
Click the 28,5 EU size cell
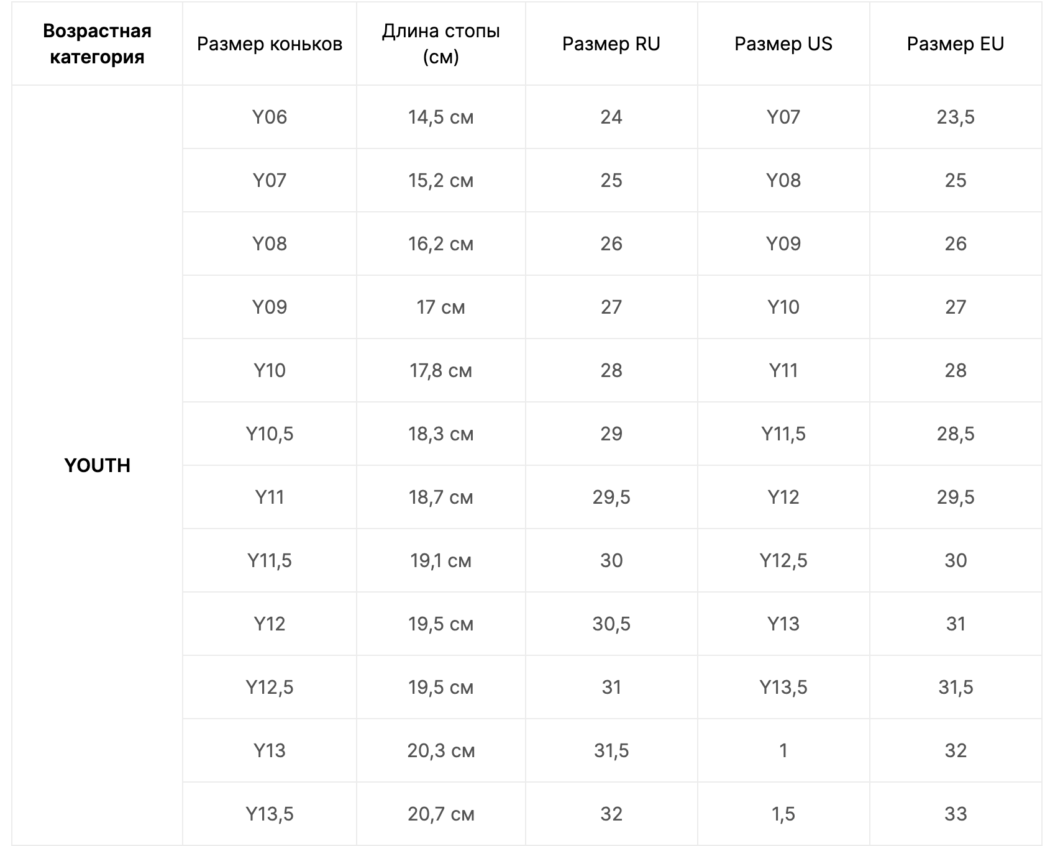point(956,434)
